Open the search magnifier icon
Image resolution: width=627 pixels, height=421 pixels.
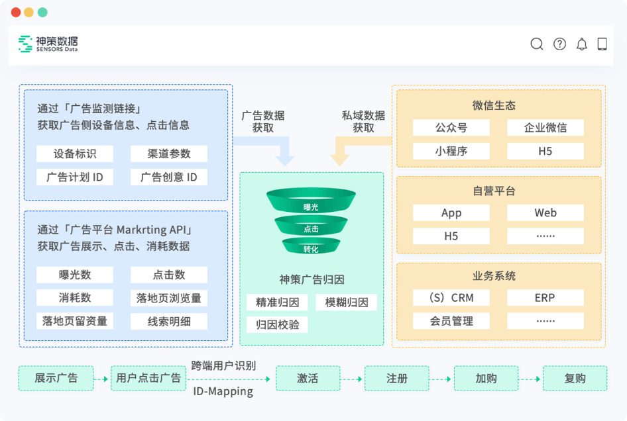[x=537, y=44]
